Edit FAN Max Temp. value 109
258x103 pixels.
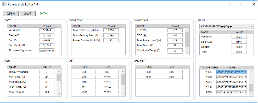pyautogui.click(x=47, y=92)
